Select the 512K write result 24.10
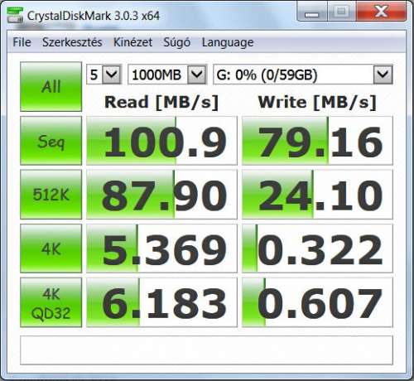 (x=317, y=195)
